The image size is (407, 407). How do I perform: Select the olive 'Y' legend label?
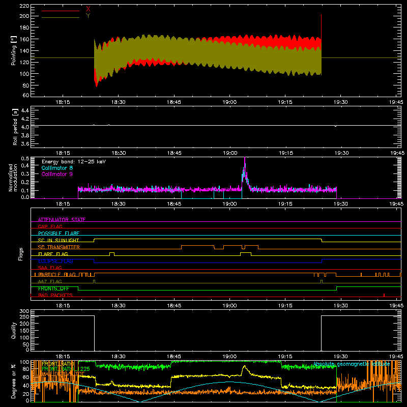click(88, 16)
